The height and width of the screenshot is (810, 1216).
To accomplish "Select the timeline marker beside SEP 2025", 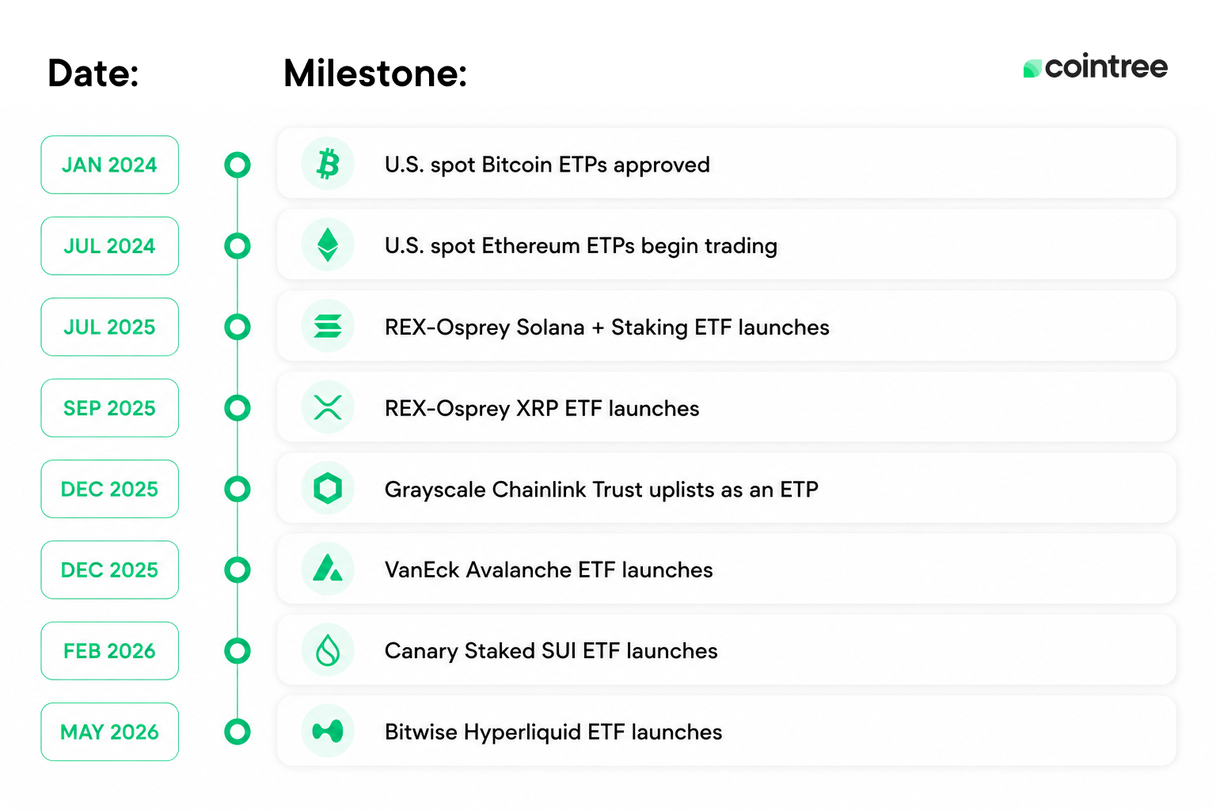I will coord(237,408).
